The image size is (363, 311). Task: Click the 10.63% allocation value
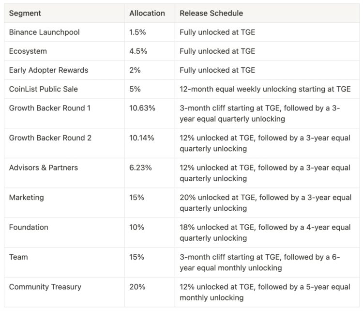(x=142, y=108)
